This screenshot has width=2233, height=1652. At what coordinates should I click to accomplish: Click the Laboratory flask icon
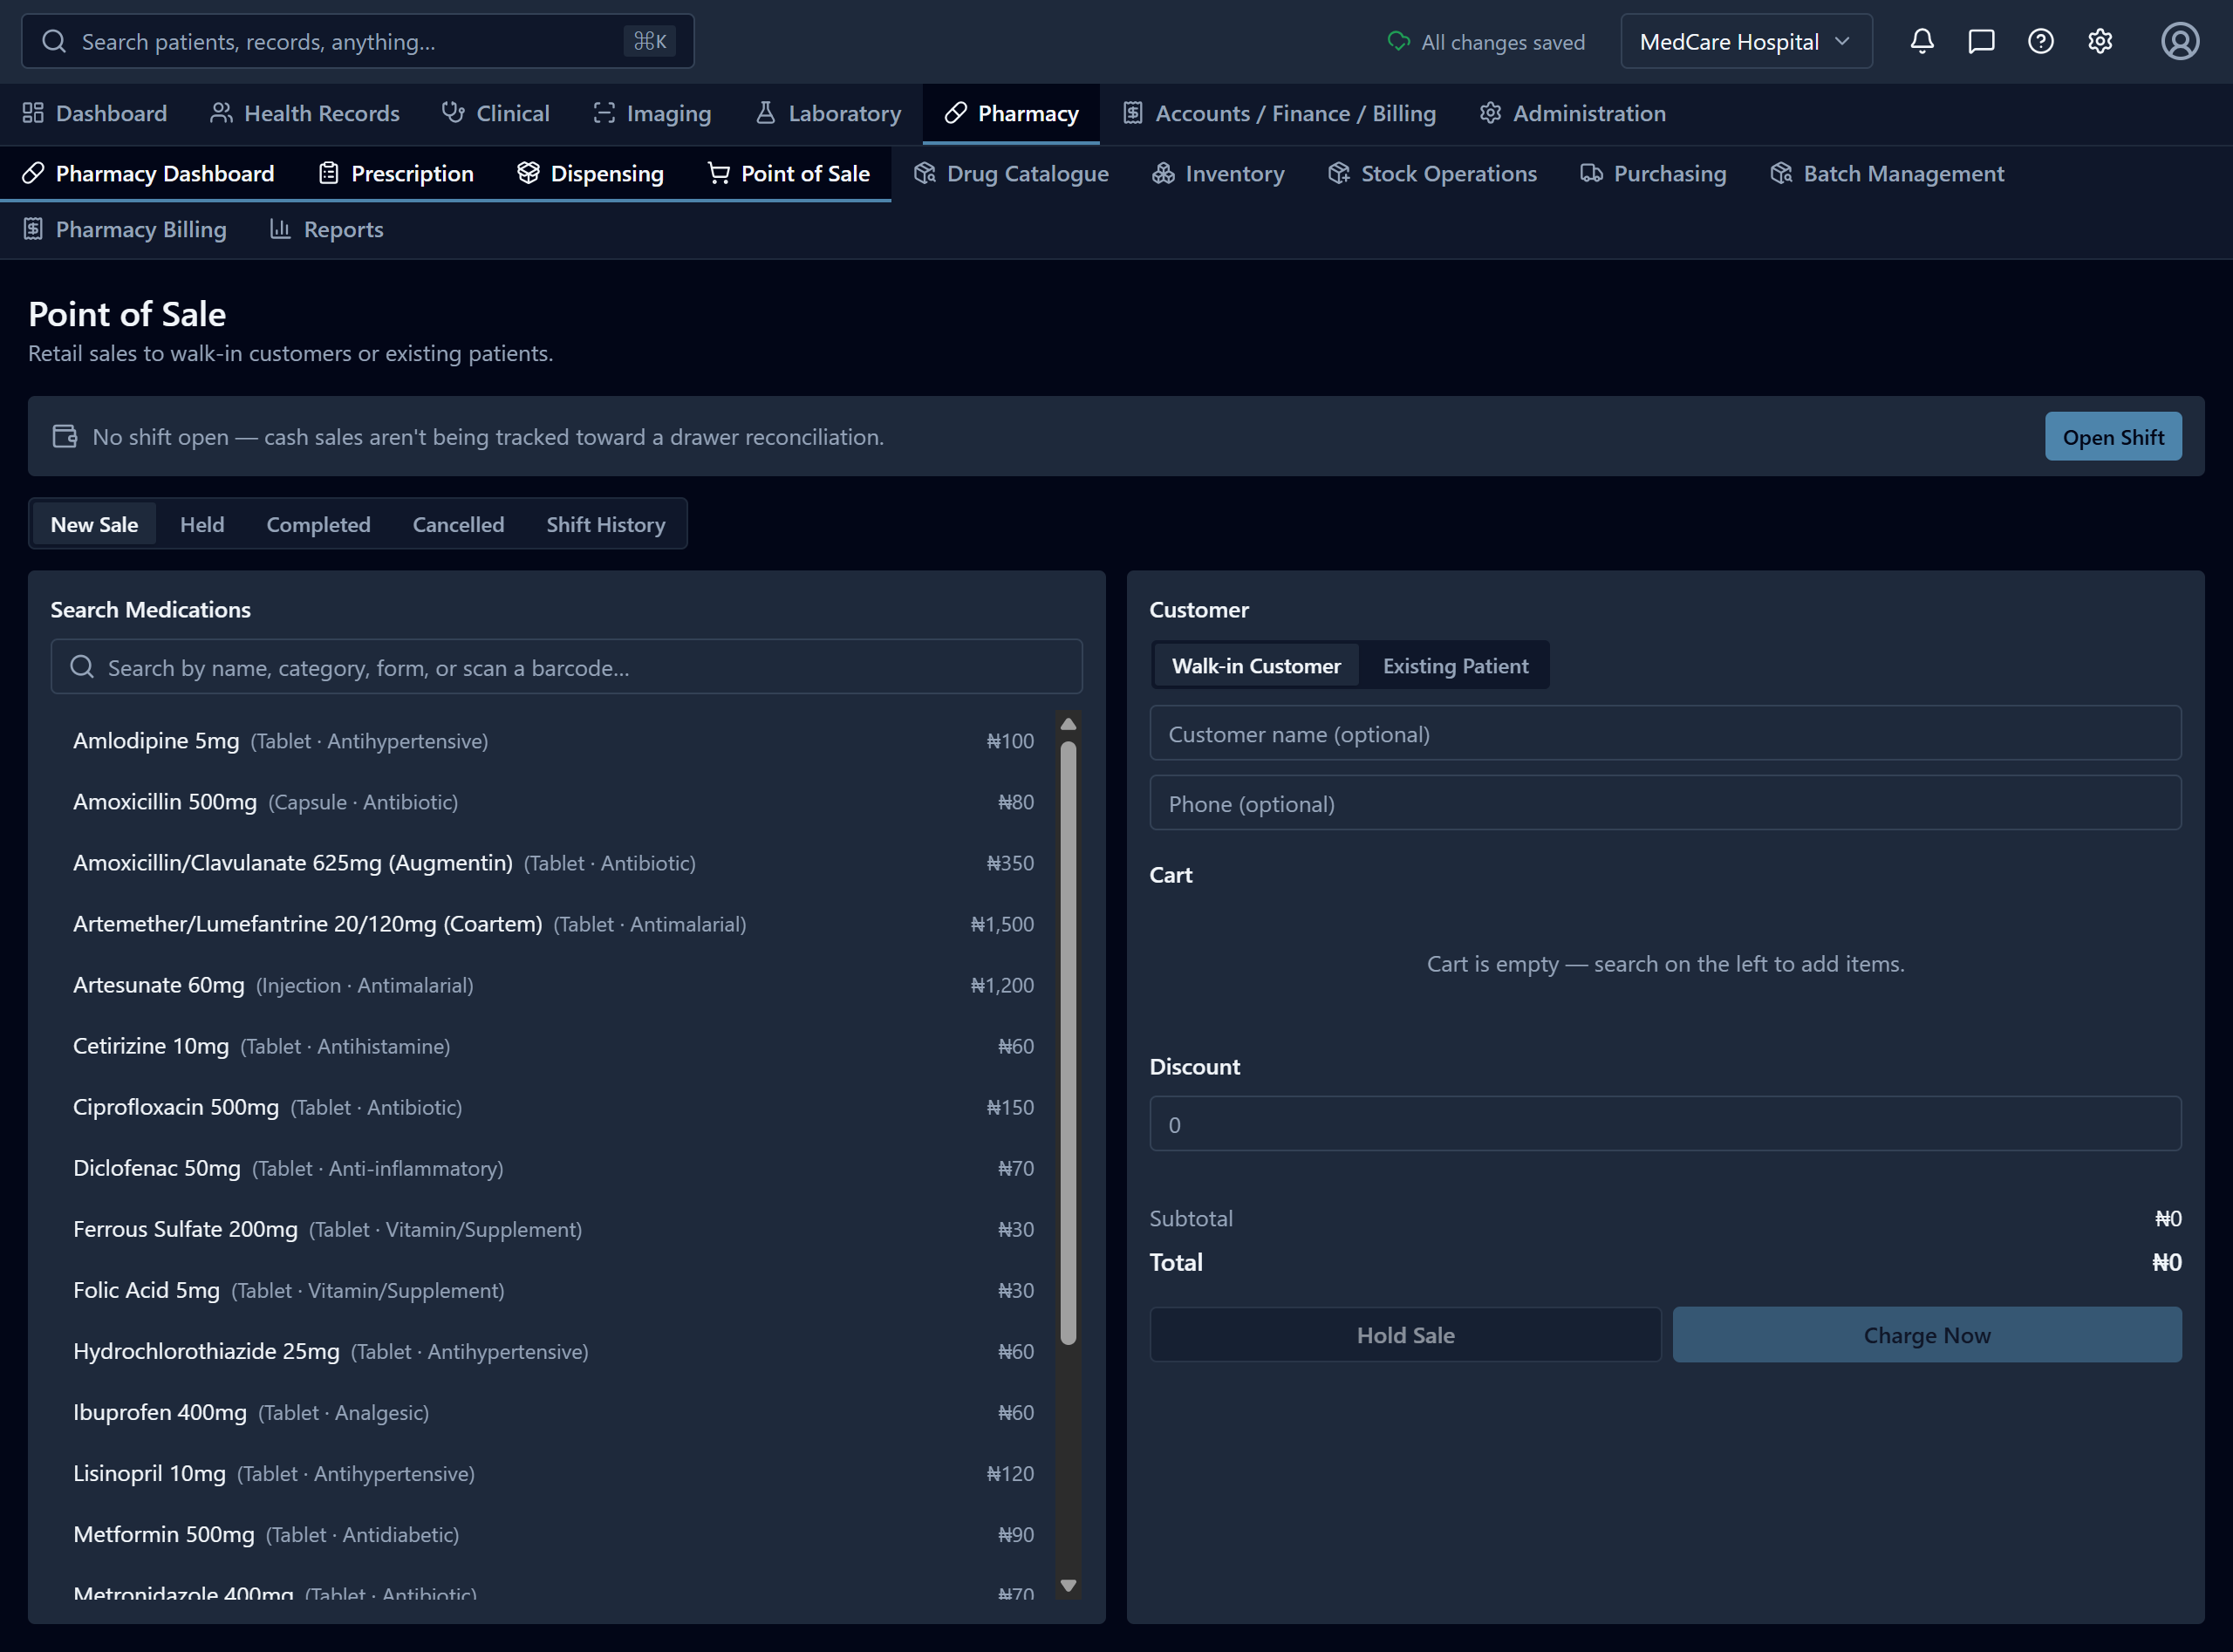pos(765,113)
